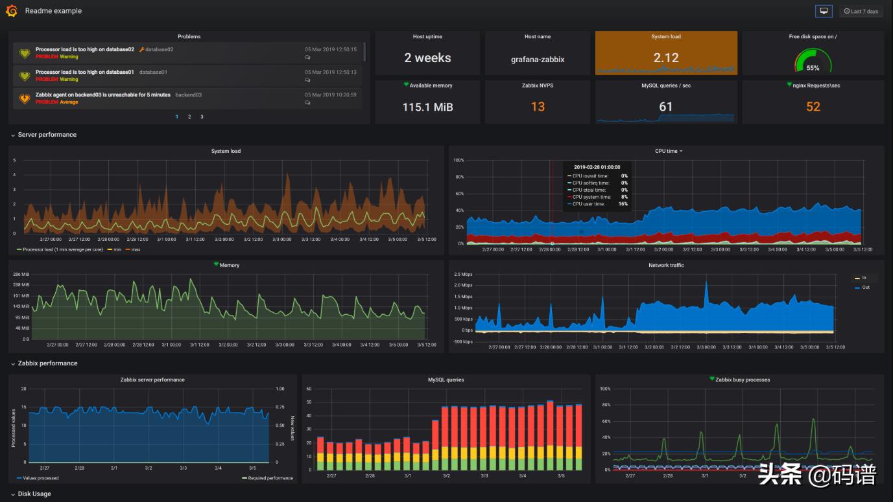
Task: Open the System load graph panel title menu
Action: click(226, 151)
